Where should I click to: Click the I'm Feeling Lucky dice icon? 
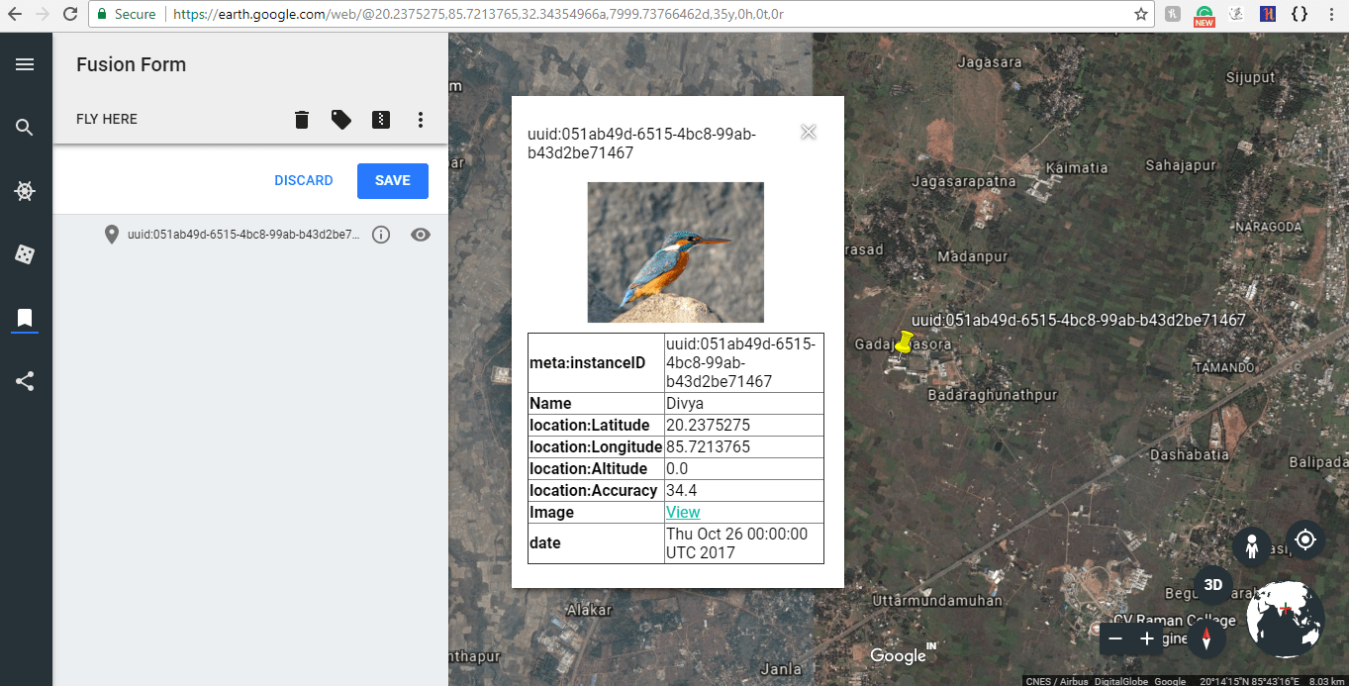25,254
